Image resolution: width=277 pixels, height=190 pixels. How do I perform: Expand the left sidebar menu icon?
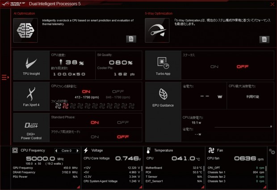pyautogui.click(x=5, y=77)
